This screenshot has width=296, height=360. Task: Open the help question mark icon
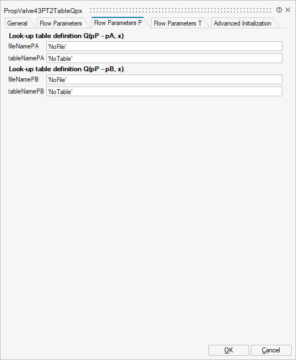279,10
